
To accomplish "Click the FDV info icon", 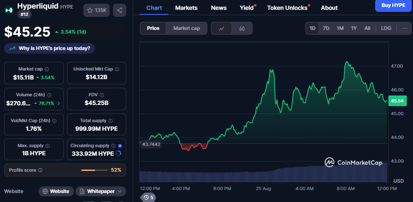I will 102,95.
